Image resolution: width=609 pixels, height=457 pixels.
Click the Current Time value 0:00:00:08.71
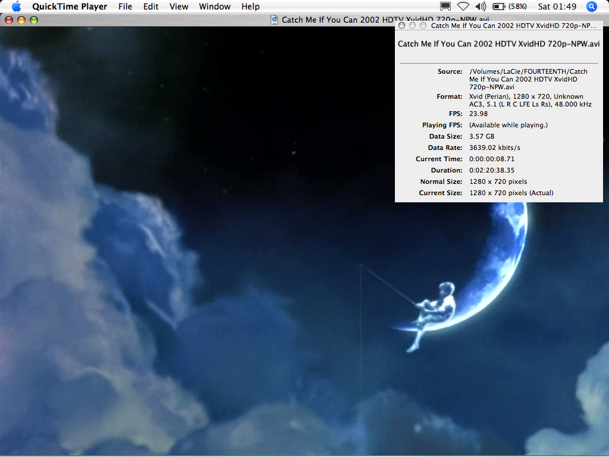click(492, 159)
